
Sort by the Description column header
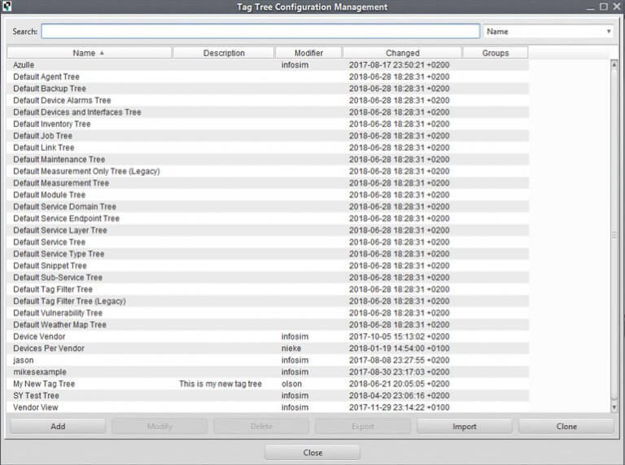coord(224,53)
